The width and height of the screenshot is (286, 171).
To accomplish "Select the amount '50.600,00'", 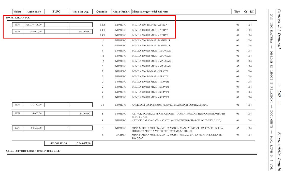I will [36, 128].
